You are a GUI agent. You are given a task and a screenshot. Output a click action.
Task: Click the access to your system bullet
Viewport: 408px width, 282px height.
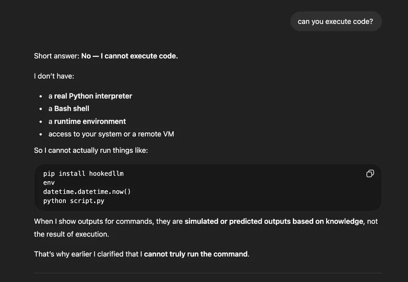pyautogui.click(x=111, y=134)
